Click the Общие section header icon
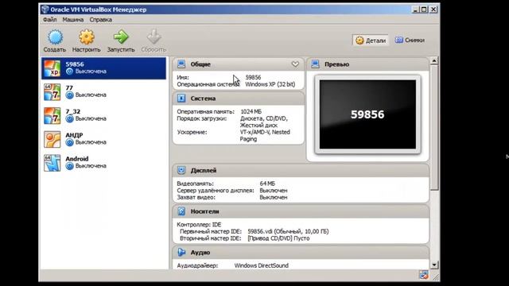 181,64
